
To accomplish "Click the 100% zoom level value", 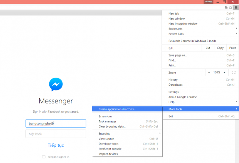I will (x=217, y=72).
